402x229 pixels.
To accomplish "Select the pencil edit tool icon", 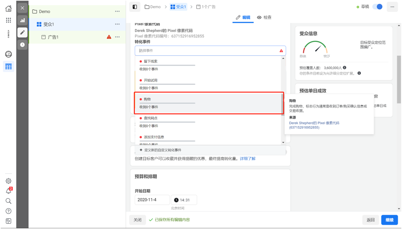I will point(22,32).
